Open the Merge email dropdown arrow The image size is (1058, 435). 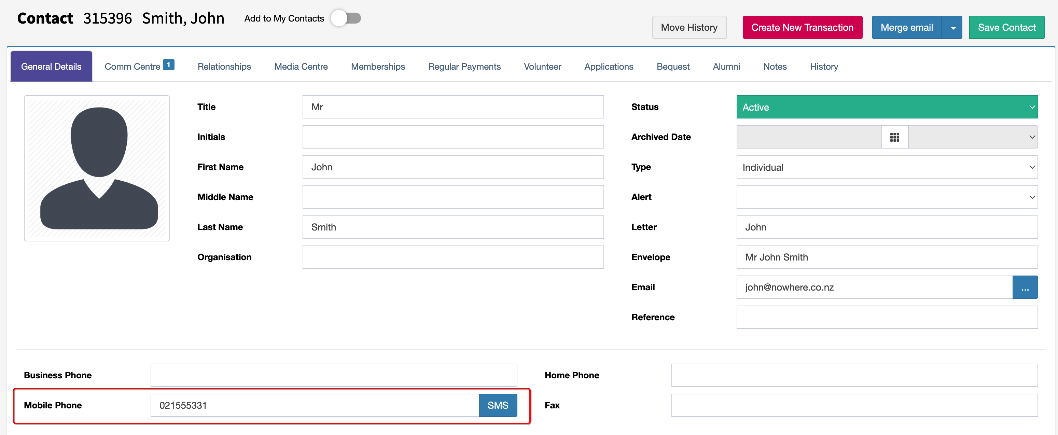tap(952, 28)
